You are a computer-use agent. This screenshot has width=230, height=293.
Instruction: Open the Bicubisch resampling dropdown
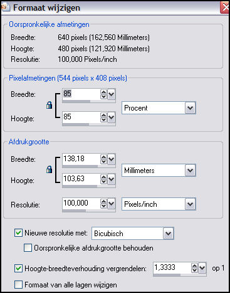click(x=168, y=234)
